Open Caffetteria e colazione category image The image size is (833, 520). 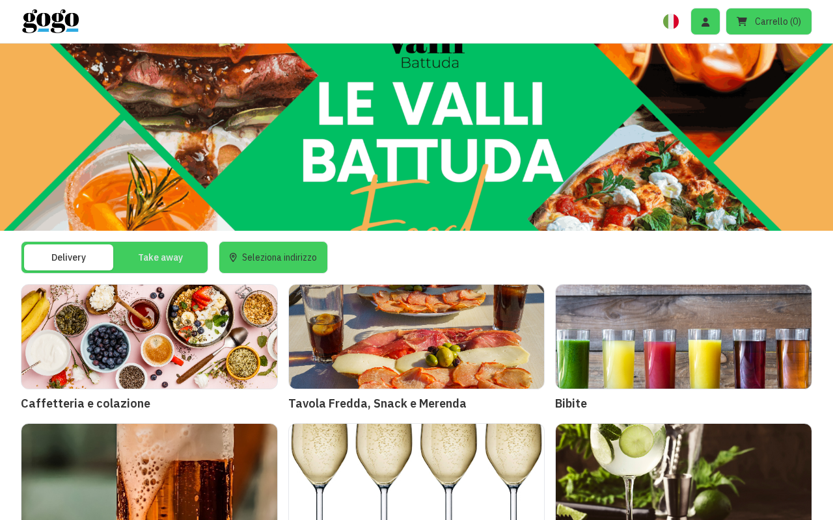[x=149, y=337]
